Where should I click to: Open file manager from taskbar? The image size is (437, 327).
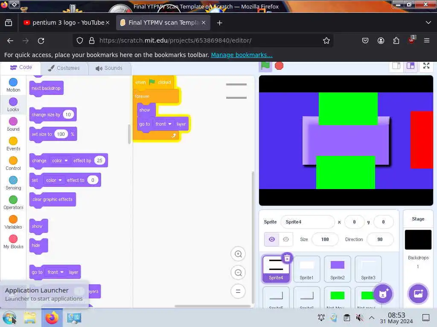coord(30,318)
